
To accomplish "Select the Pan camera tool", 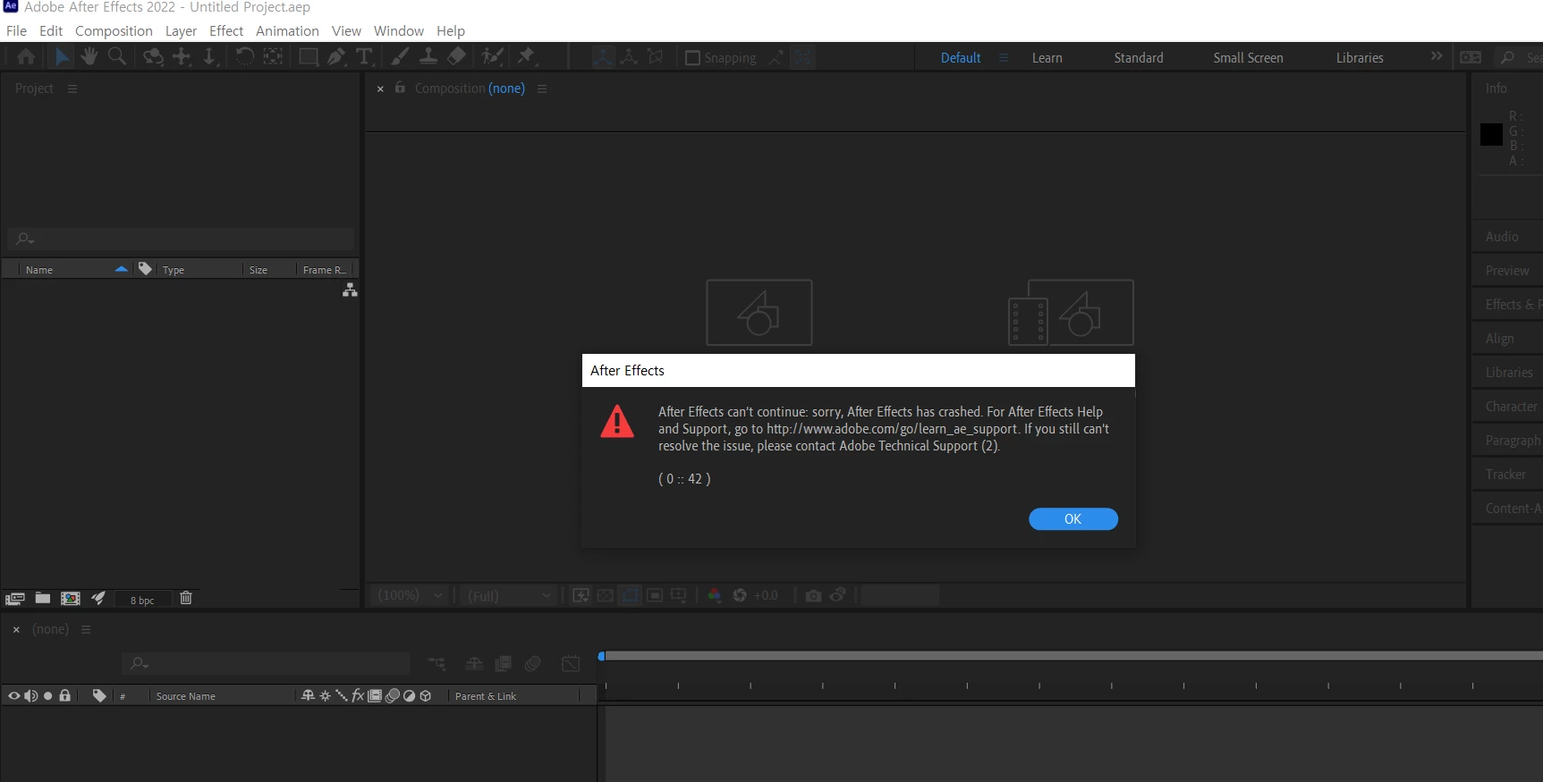I will [182, 57].
